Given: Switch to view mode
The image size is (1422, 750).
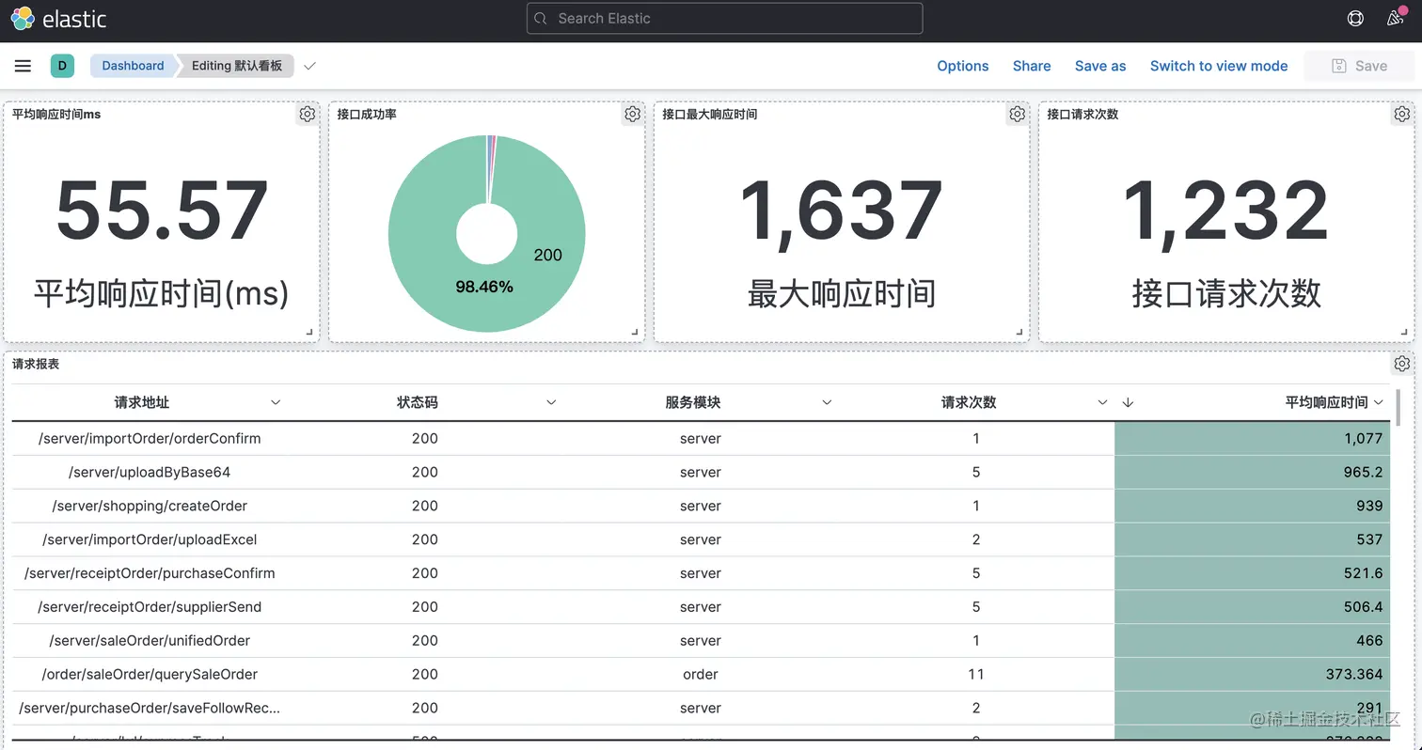Looking at the screenshot, I should pos(1219,66).
